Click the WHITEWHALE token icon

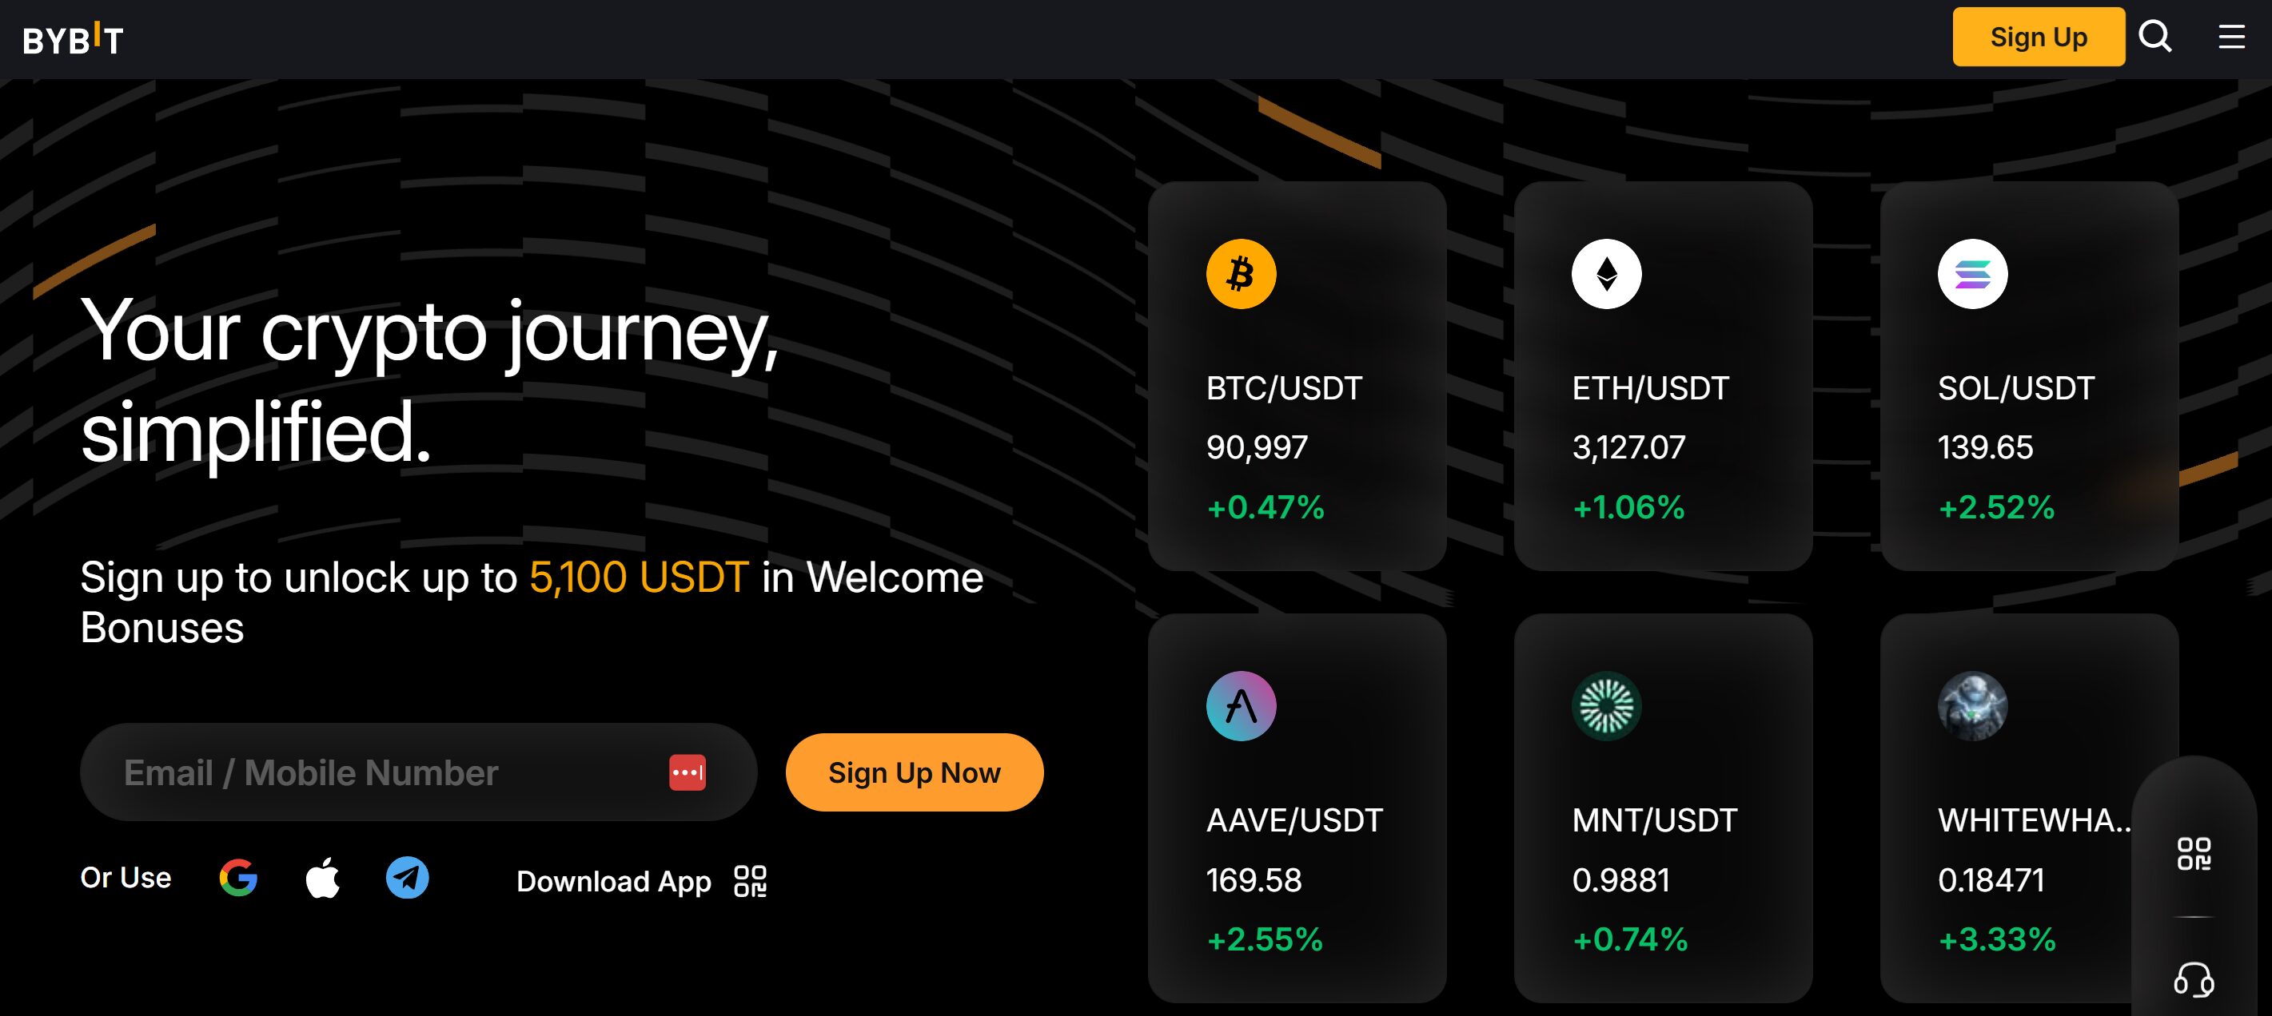pos(1972,707)
